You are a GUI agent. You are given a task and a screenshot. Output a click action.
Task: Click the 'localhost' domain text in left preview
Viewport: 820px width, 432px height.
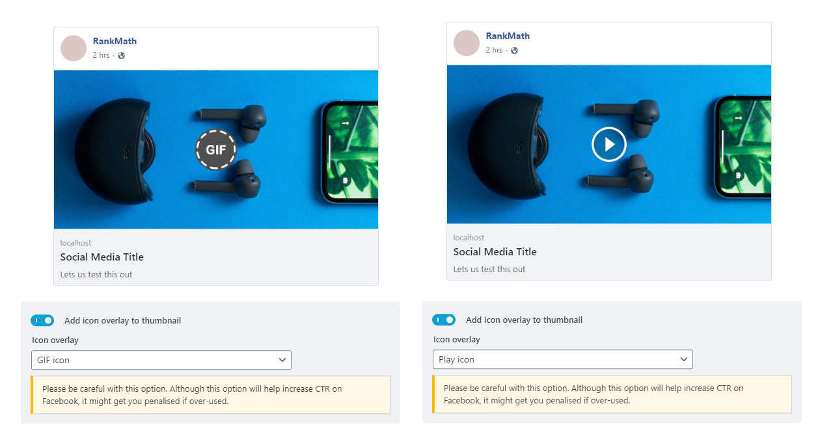[75, 243]
